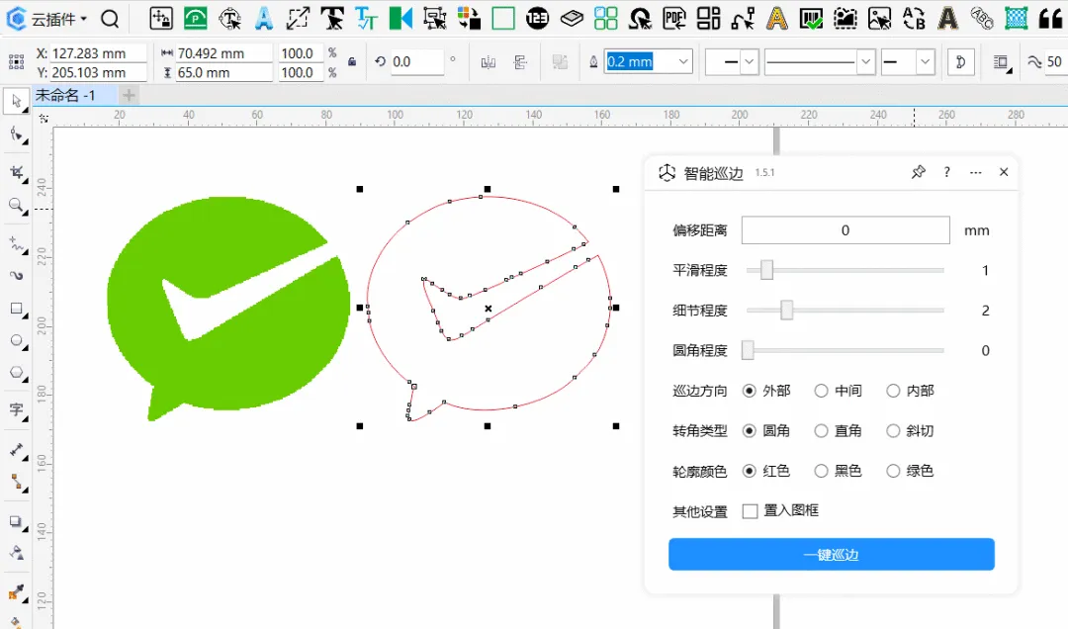Select the Shape edit tool

point(17,135)
